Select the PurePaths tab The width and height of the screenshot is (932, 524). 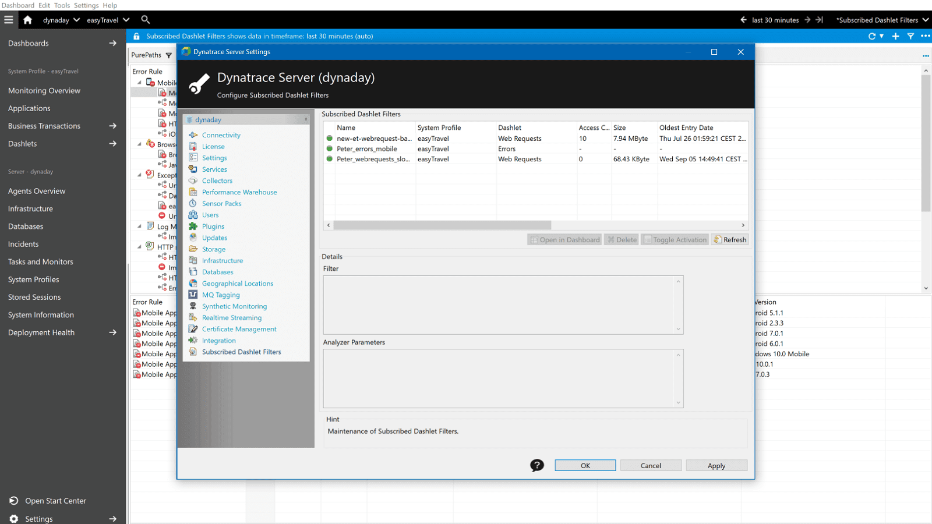pos(146,55)
